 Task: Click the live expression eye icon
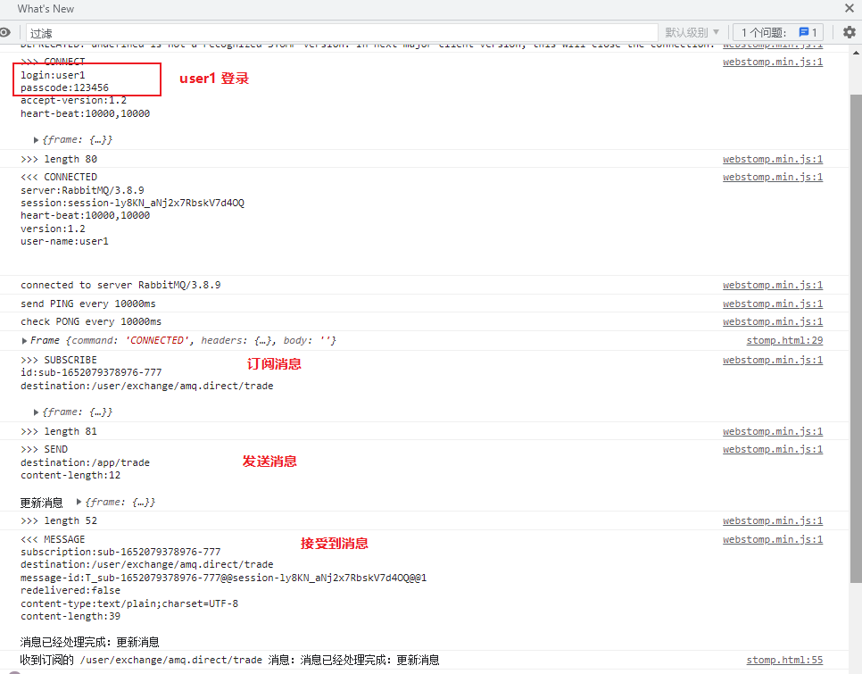[x=5, y=32]
